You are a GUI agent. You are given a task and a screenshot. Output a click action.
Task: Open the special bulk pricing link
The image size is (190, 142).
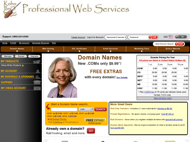pos(174,120)
